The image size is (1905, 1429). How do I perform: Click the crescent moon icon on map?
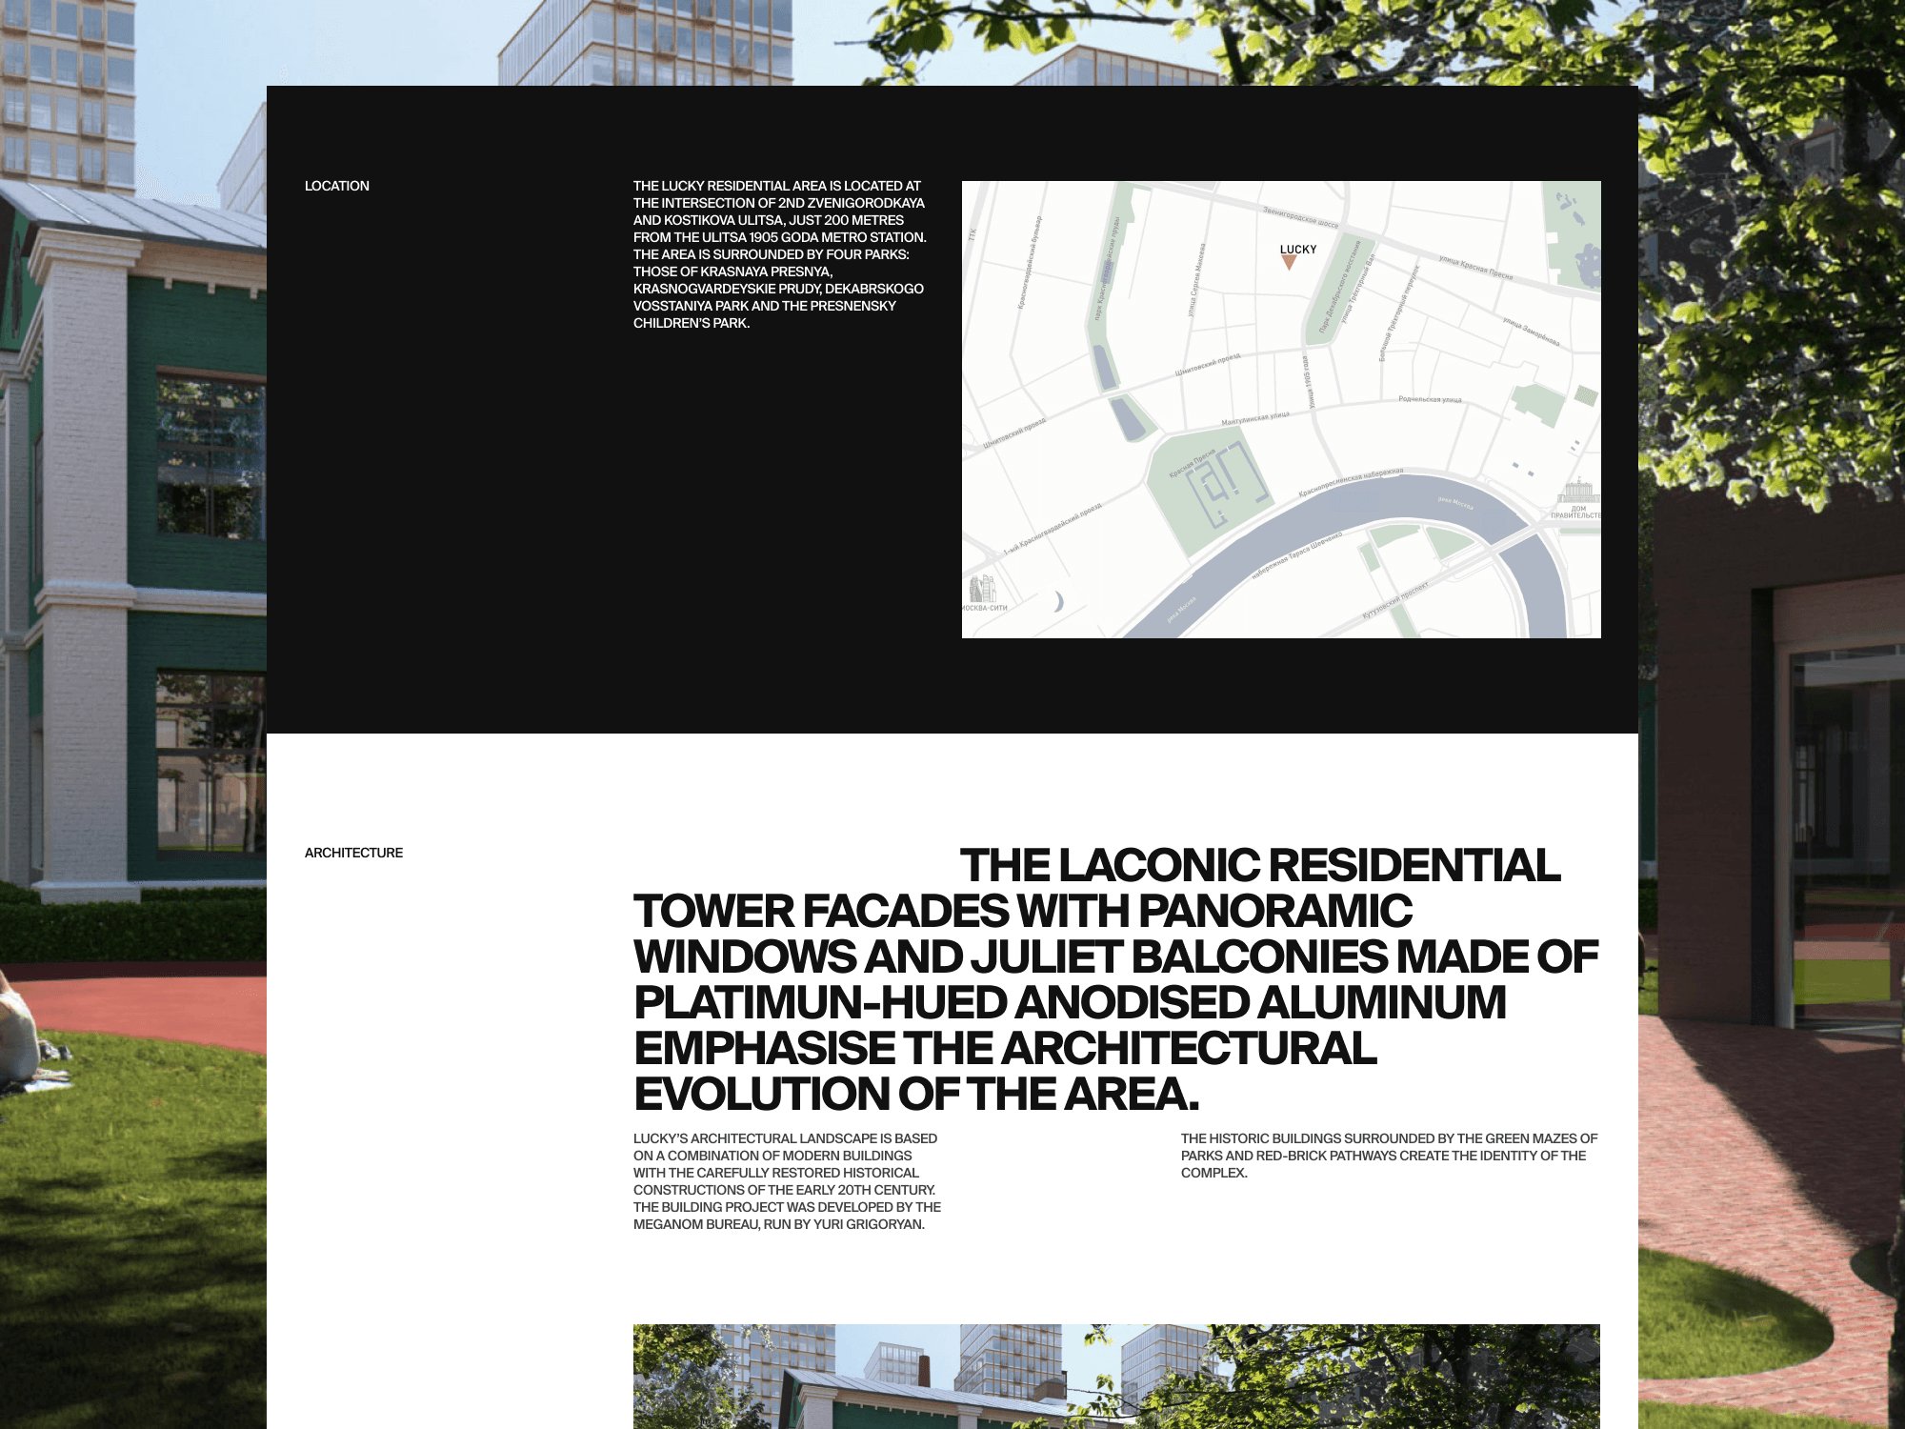1057,601
